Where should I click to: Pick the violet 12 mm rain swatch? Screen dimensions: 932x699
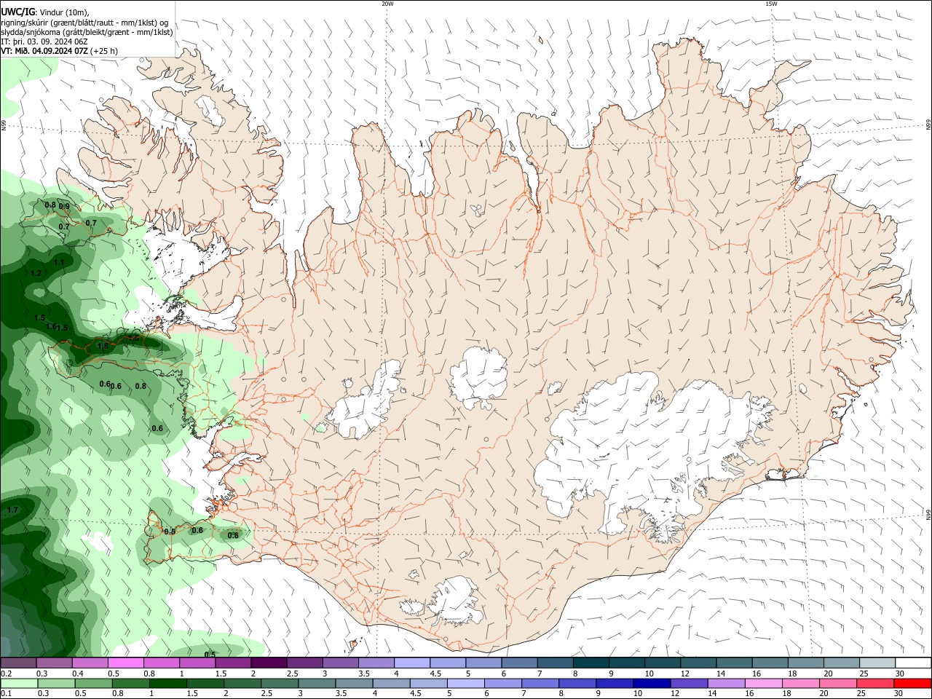[688, 684]
